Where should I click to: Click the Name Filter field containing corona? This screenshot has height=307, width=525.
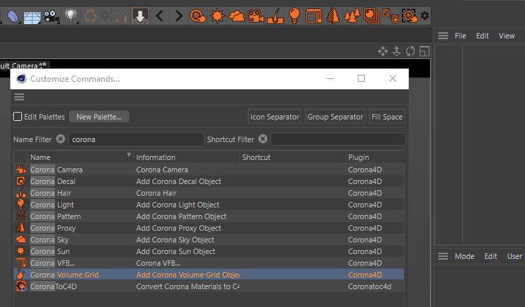[x=136, y=139]
